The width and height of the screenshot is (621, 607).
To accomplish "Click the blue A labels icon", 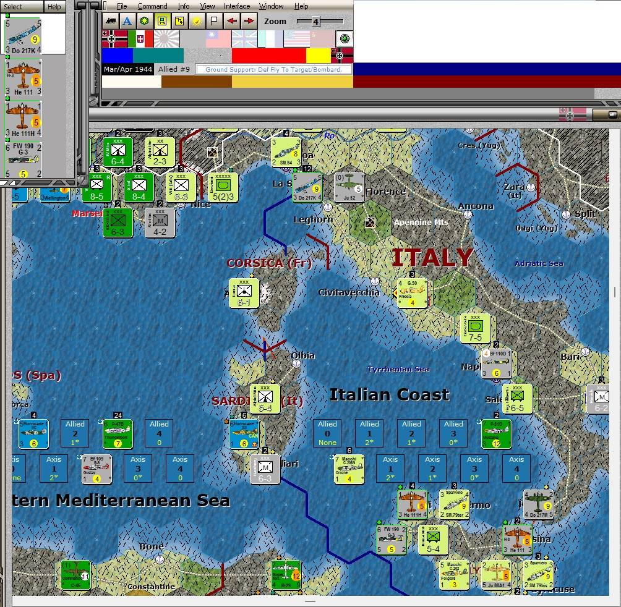I will point(126,20).
